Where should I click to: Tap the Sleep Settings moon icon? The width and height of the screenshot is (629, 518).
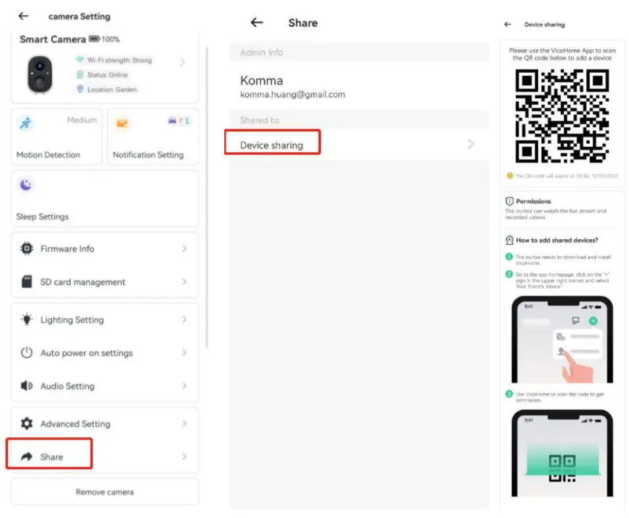[x=26, y=186]
